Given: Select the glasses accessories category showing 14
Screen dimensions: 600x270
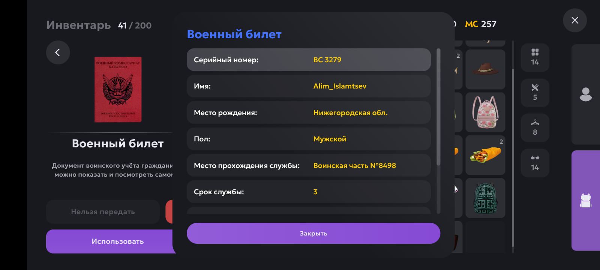Looking at the screenshot, I should tap(535, 163).
